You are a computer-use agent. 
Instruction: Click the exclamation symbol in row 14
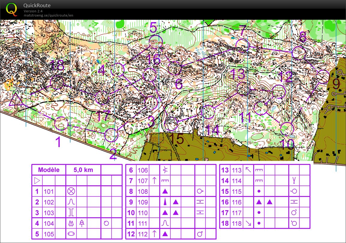tap(294, 181)
